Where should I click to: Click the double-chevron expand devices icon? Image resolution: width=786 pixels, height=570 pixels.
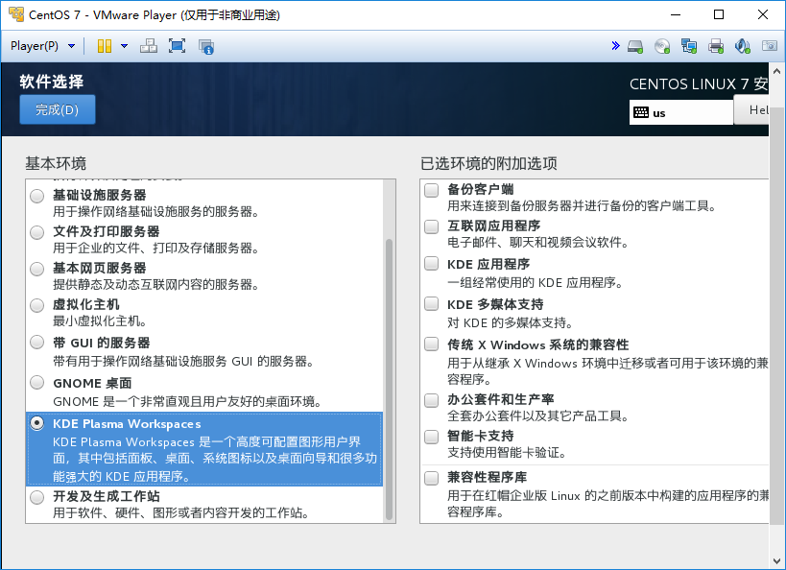click(615, 46)
